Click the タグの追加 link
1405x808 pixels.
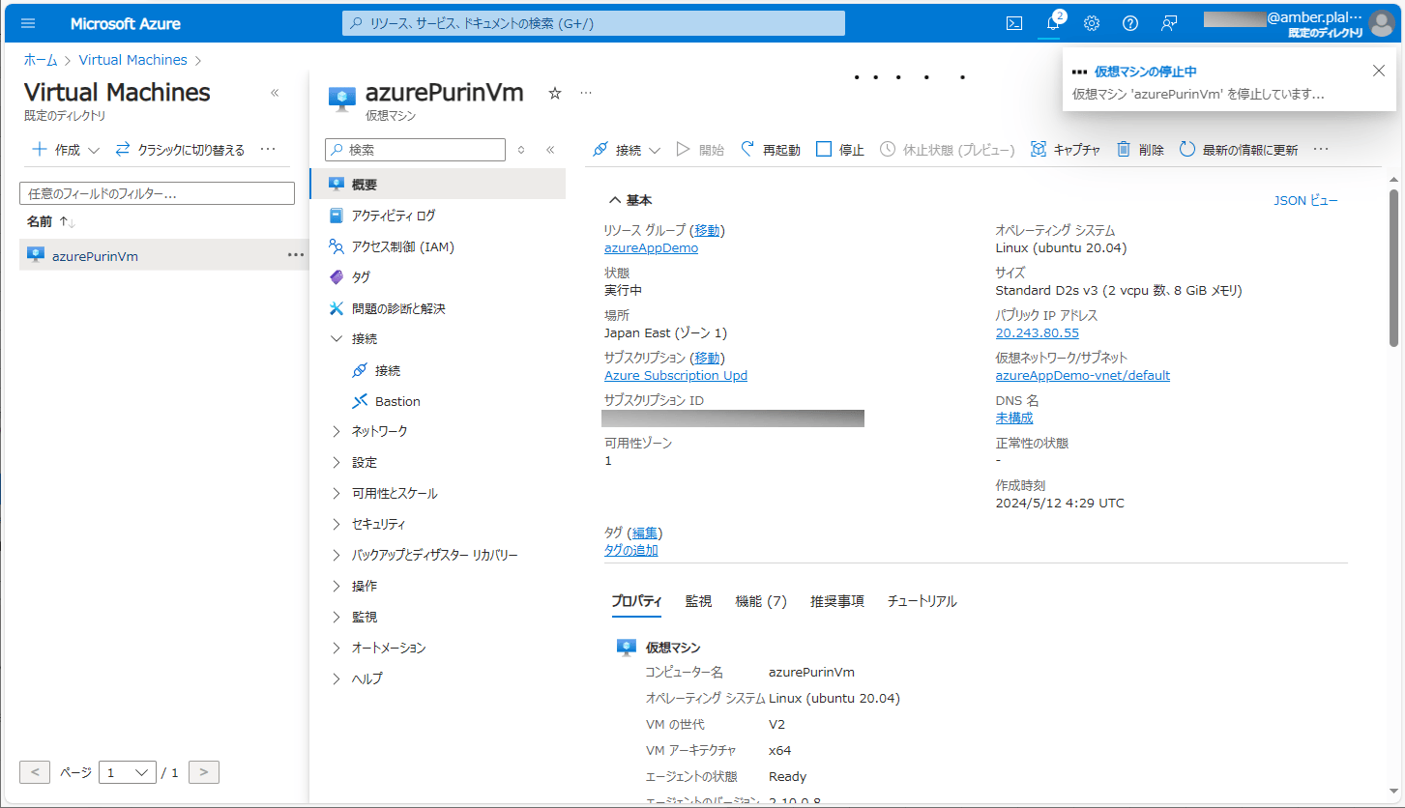(x=631, y=550)
